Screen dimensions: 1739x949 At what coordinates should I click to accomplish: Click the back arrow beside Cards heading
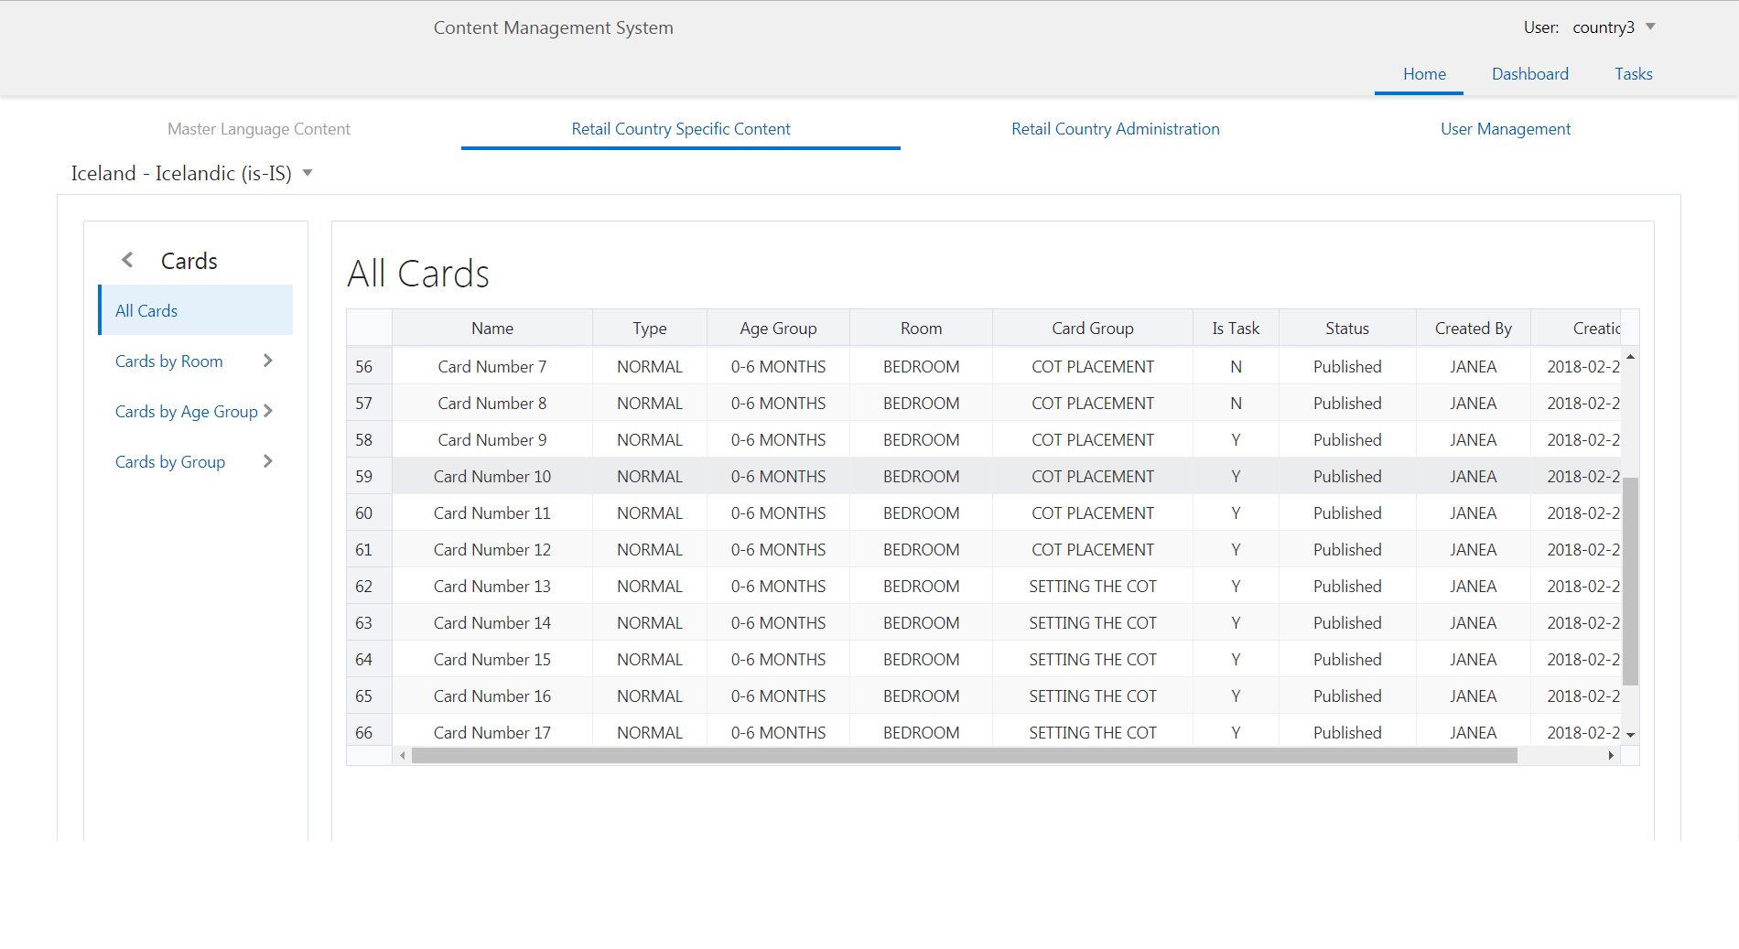pyautogui.click(x=127, y=261)
